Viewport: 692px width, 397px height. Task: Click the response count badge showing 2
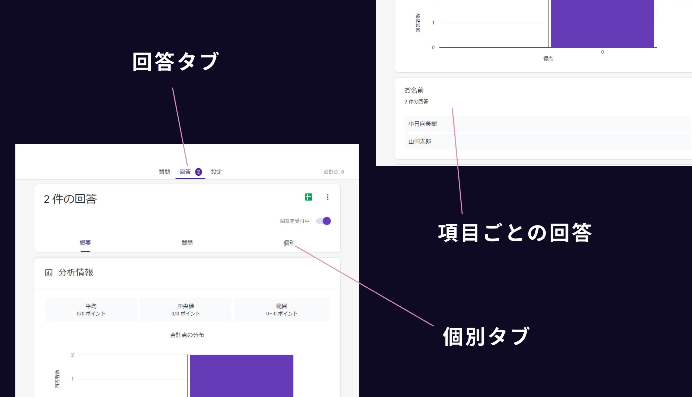coord(198,172)
